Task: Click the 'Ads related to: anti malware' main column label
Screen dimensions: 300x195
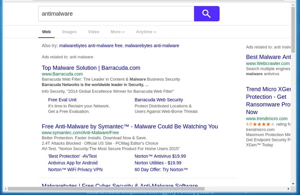Action: (67, 57)
